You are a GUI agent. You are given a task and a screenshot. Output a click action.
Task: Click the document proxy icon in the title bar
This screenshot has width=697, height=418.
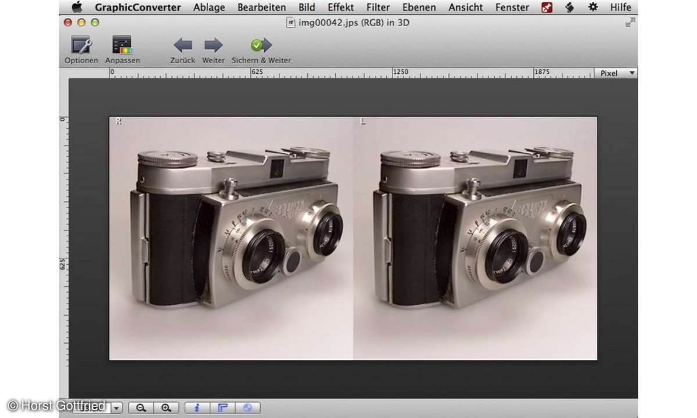point(291,23)
